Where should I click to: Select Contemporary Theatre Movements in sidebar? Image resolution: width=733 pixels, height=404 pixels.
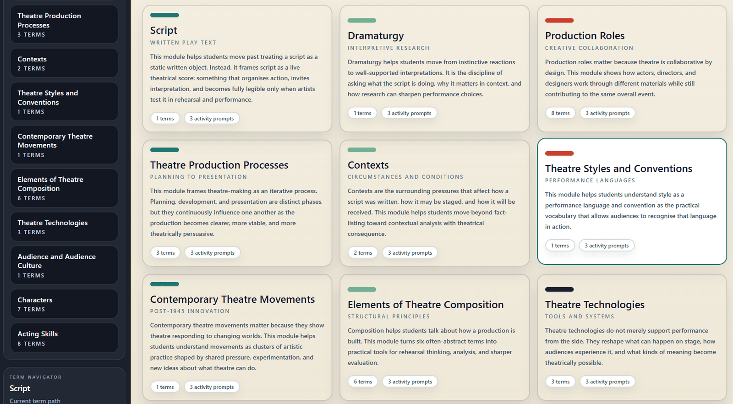tap(64, 145)
